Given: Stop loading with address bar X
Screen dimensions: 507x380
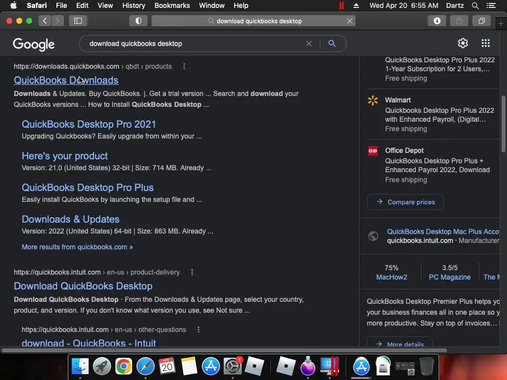Looking at the screenshot, I should (350, 21).
